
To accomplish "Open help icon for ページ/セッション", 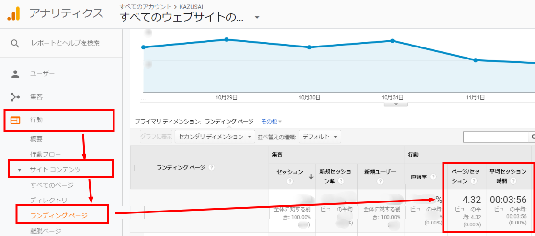I will click(x=473, y=182).
